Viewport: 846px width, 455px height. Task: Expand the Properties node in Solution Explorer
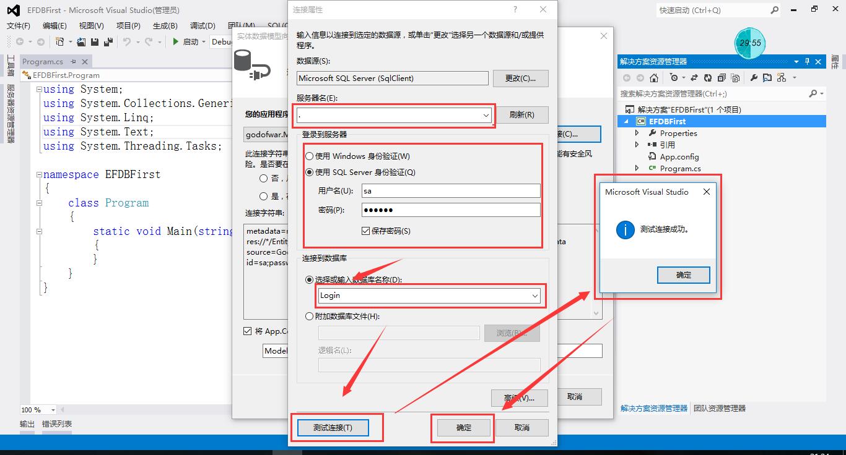637,133
